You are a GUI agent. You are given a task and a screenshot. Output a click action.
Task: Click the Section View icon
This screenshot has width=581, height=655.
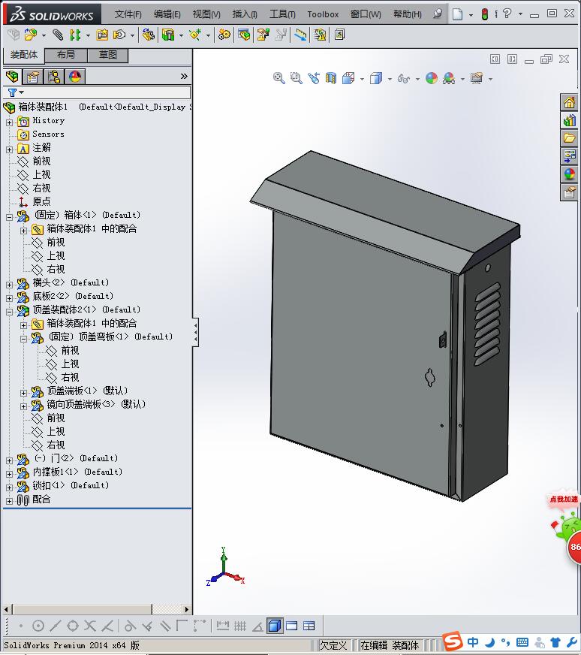331,78
